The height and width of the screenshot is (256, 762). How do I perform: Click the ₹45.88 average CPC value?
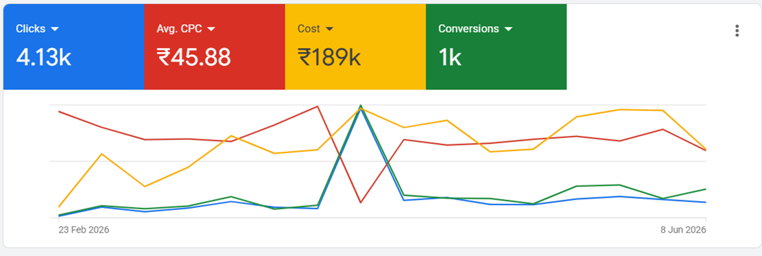pyautogui.click(x=193, y=58)
